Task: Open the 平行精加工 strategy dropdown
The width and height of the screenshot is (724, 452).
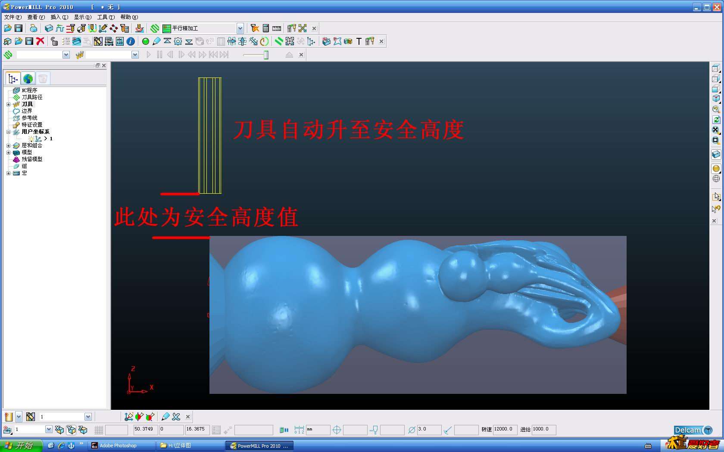Action: (x=240, y=28)
